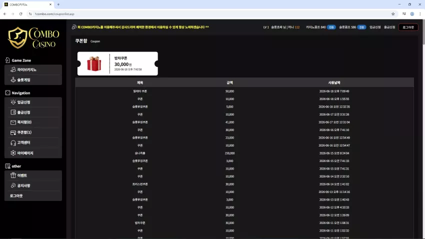The height and width of the screenshot is (239, 425).
Task: Click the Game Zone header icon
Action: click(7, 60)
